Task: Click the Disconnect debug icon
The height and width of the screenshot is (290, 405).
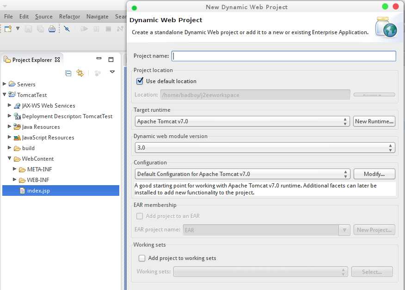Action: point(120,29)
